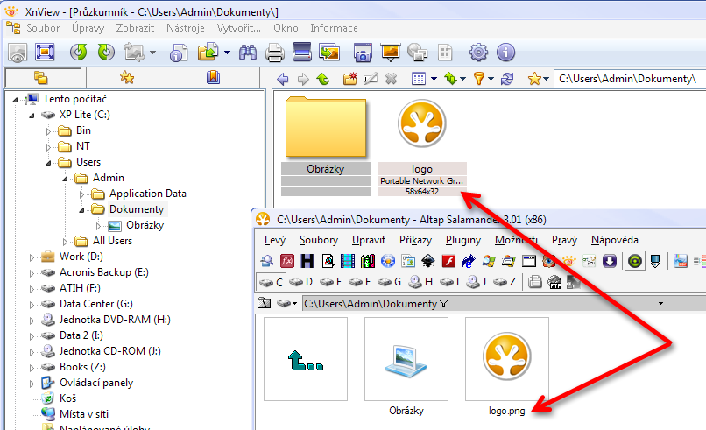Viewport: 706px width, 430px height.
Task: Open the Zobrazit menu in XnView
Action: pyautogui.click(x=135, y=28)
